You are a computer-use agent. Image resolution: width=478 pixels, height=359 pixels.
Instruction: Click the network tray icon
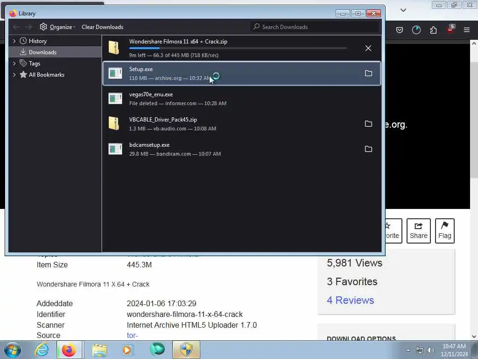pyautogui.click(x=420, y=351)
